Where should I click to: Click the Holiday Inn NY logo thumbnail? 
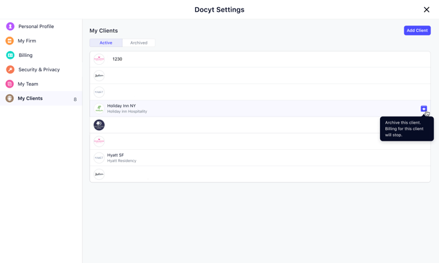click(99, 109)
